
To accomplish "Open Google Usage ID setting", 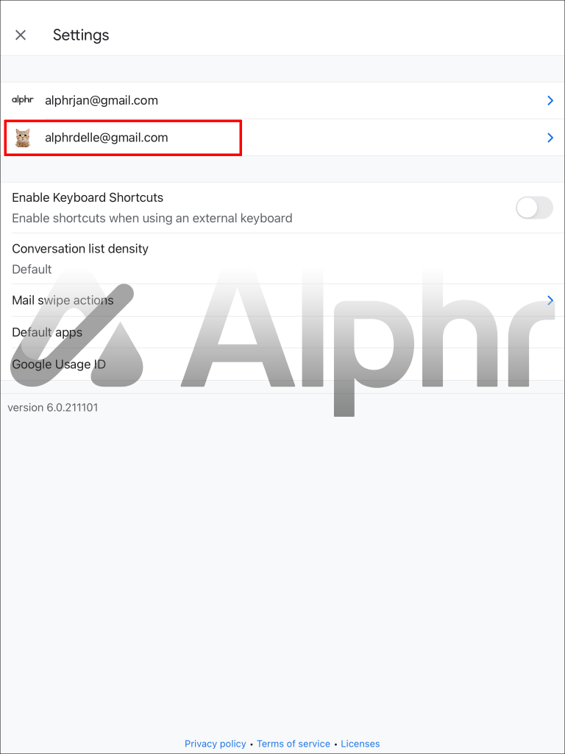I will [x=282, y=364].
